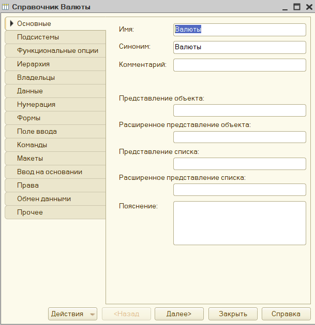315x325 pixels.
Task: Go to the Владельцы tab
Action: point(55,78)
